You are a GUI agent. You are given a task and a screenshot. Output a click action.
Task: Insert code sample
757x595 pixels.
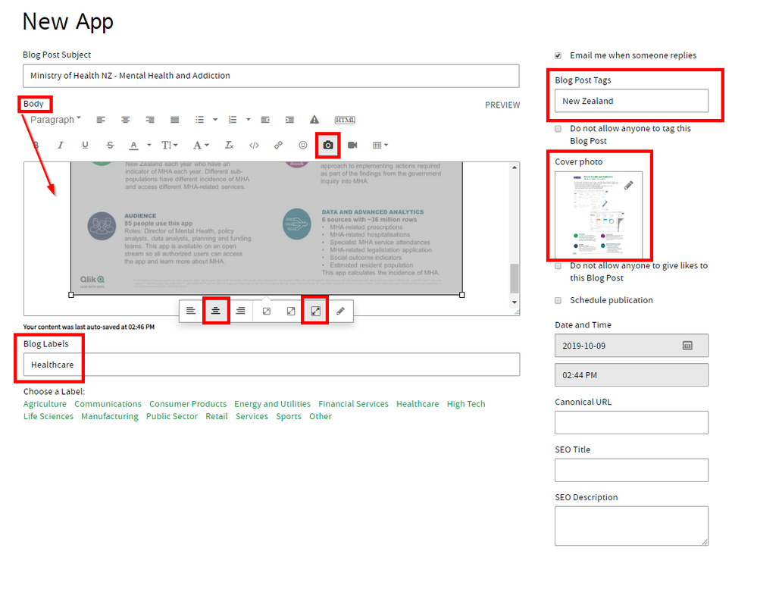pyautogui.click(x=254, y=145)
